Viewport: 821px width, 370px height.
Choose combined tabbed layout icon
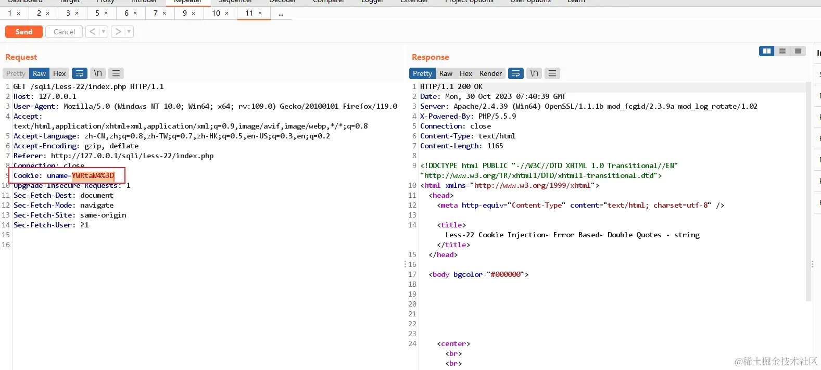798,51
